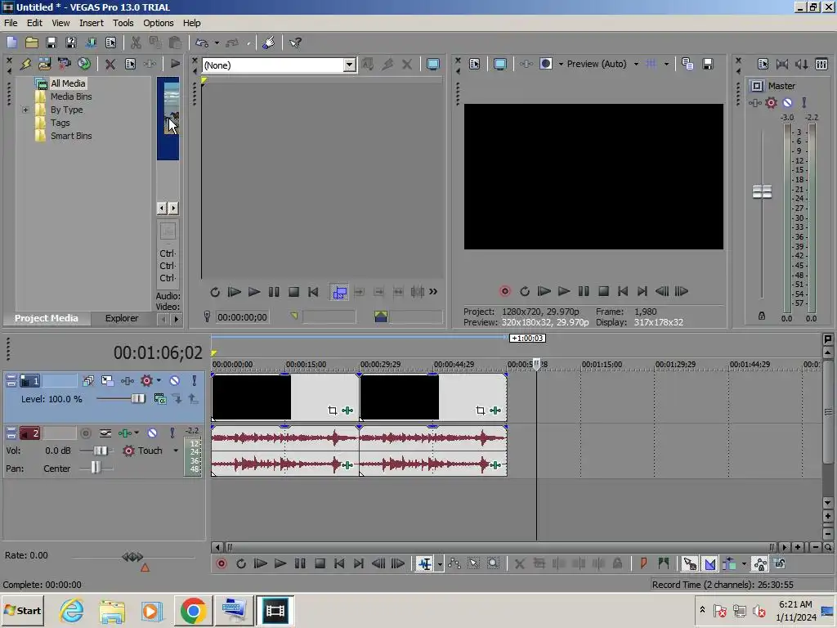837x628 pixels.
Task: Toggle Arm for Record on audio track 2
Action: tap(85, 433)
